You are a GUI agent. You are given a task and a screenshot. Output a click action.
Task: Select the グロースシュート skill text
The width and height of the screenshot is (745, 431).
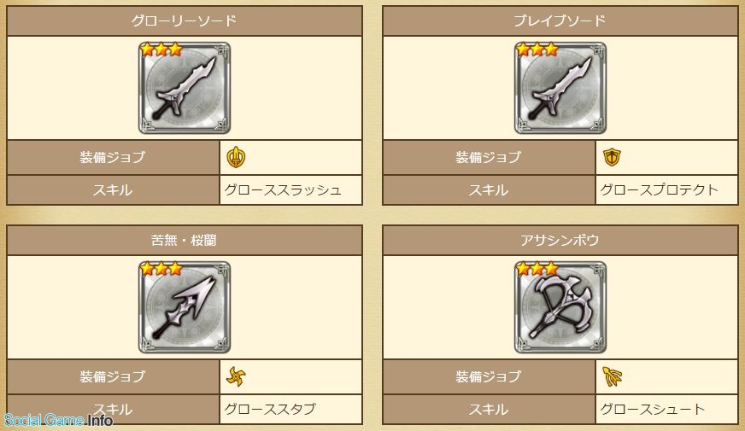pyautogui.click(x=653, y=409)
